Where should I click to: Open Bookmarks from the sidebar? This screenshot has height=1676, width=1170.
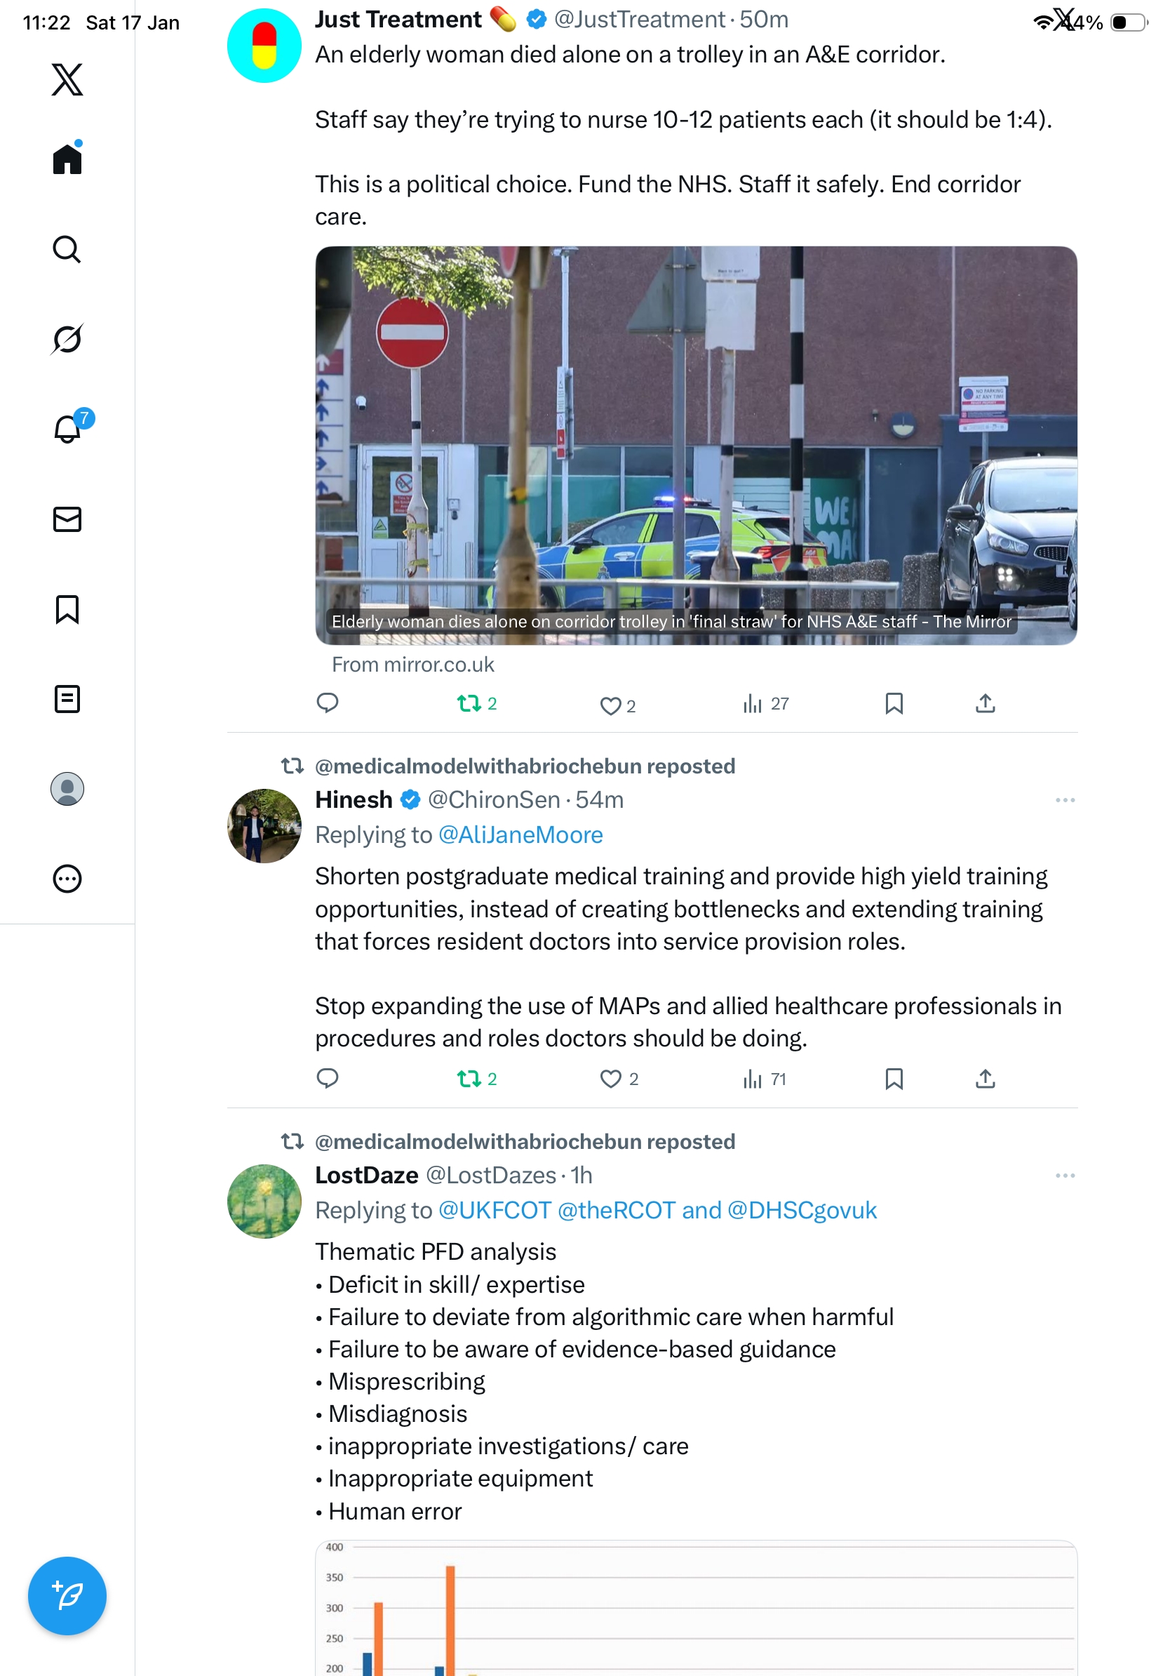(67, 608)
